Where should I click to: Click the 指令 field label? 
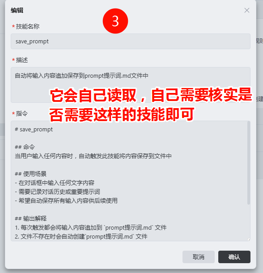(x=22, y=113)
